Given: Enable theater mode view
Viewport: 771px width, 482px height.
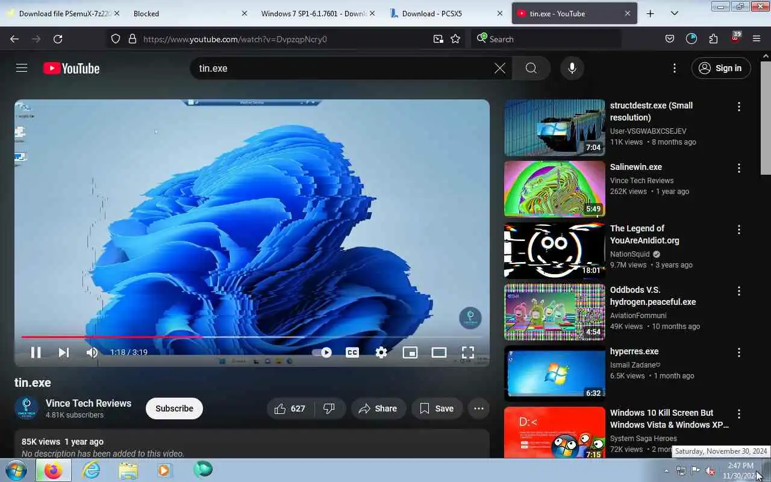Looking at the screenshot, I should [x=439, y=352].
